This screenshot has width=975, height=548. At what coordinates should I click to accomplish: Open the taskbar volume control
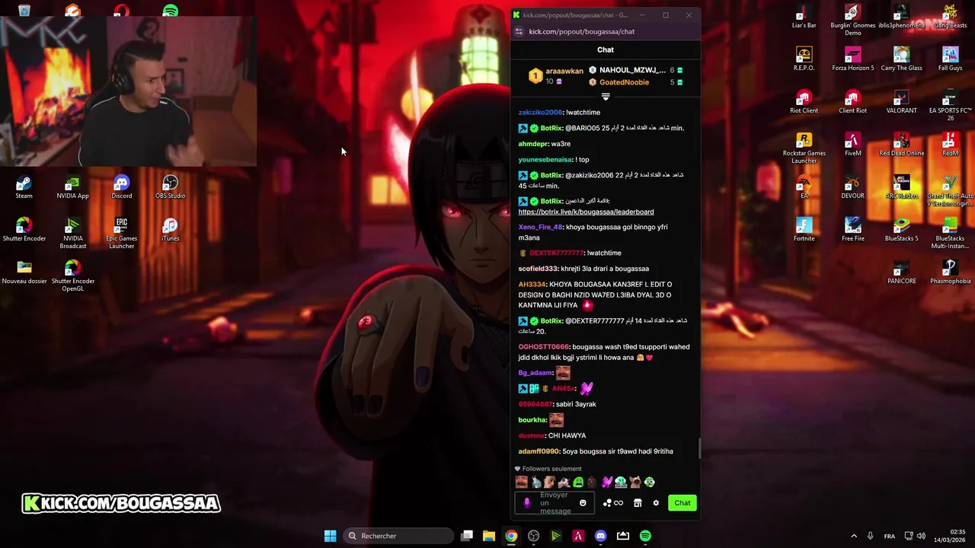coord(921,536)
